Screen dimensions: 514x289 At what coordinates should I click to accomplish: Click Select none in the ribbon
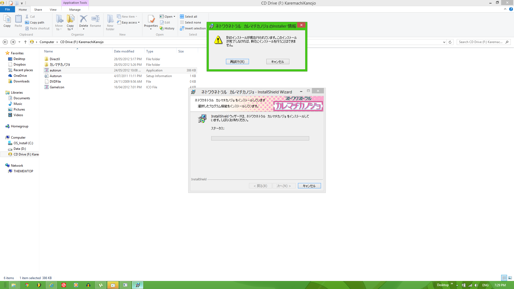(191, 22)
